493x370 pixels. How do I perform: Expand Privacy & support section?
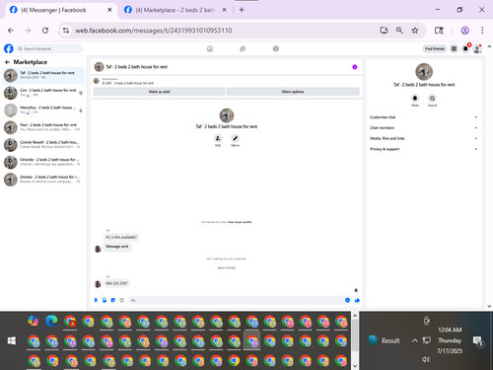click(x=424, y=149)
